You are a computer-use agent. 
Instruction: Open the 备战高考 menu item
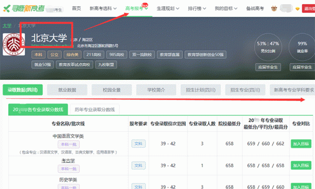(255, 8)
